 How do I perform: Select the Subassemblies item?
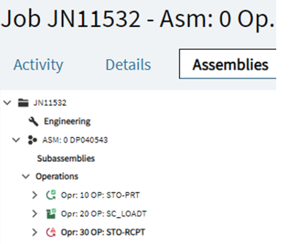click(x=66, y=159)
